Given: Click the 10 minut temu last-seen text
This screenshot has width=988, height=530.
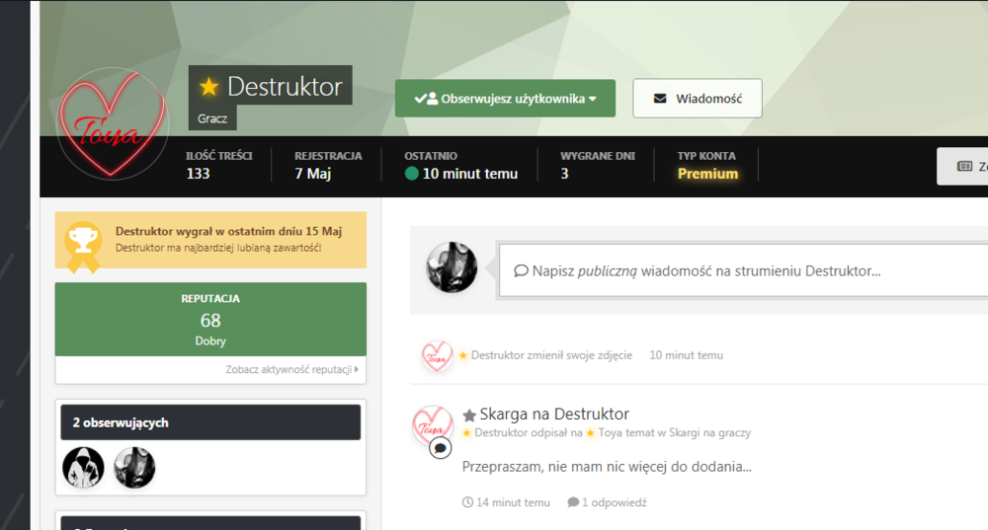Looking at the screenshot, I should tap(470, 174).
